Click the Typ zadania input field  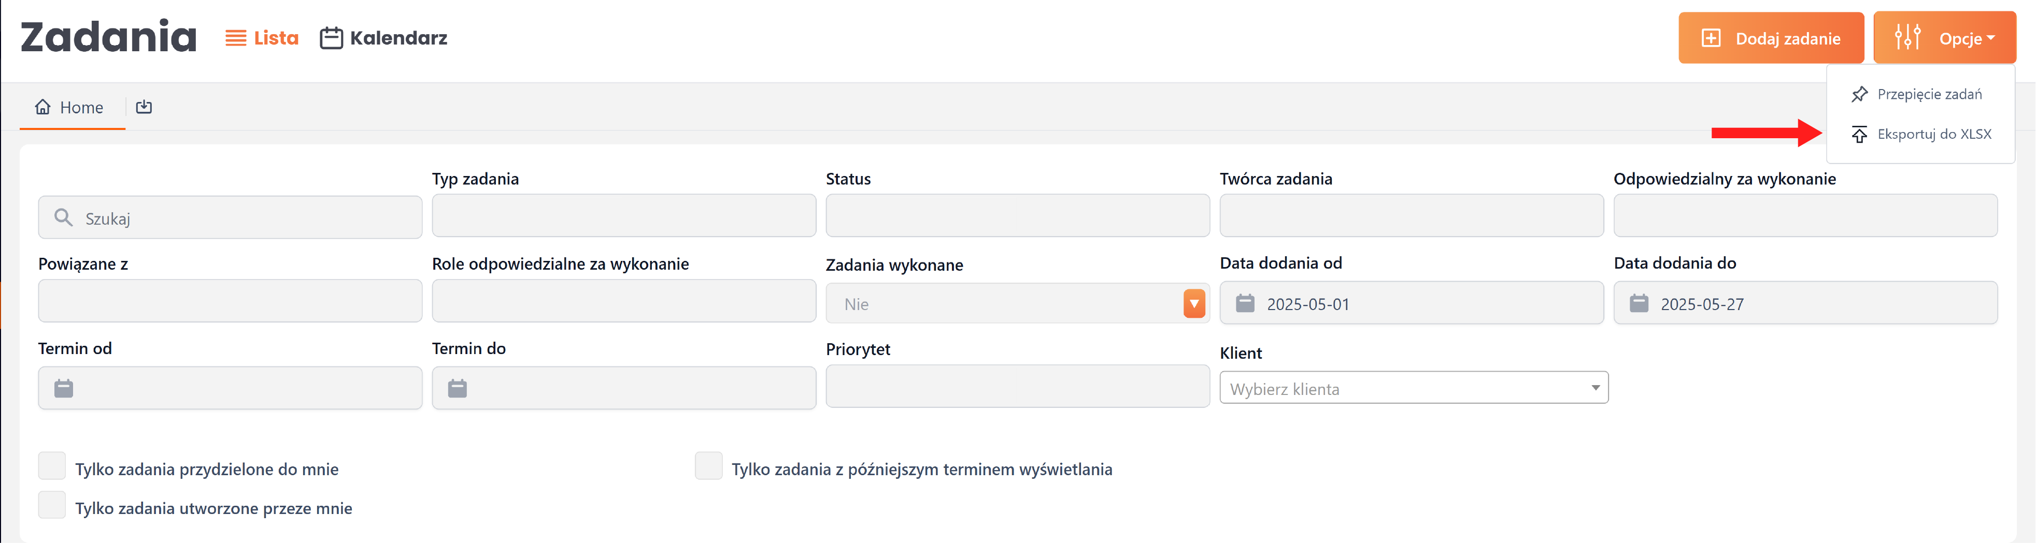click(x=623, y=216)
